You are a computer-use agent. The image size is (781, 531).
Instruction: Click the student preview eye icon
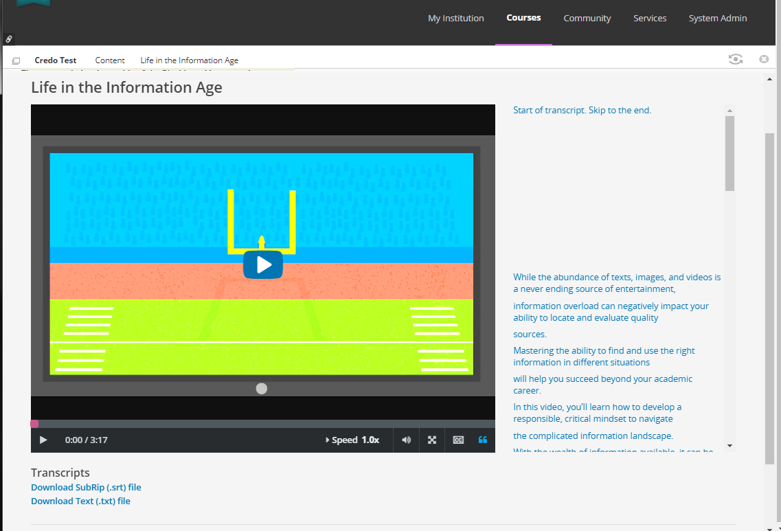click(735, 59)
